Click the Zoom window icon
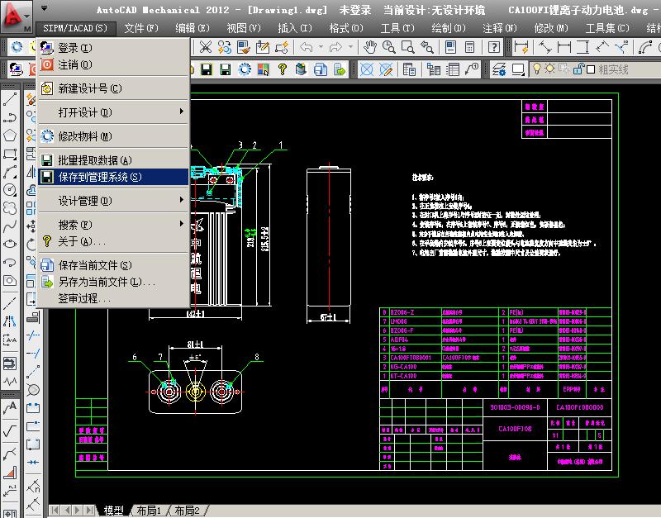The image size is (661, 518). click(x=407, y=47)
